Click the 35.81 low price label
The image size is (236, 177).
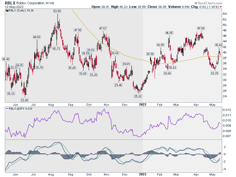(x=172, y=68)
